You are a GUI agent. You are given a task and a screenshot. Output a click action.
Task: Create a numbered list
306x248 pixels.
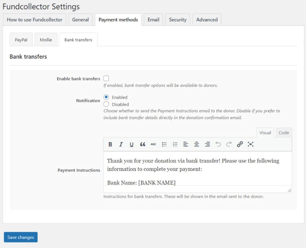pos(175,144)
